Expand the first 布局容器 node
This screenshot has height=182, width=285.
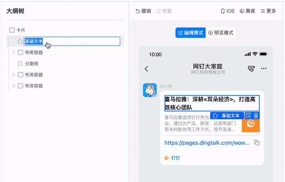pos(14,52)
